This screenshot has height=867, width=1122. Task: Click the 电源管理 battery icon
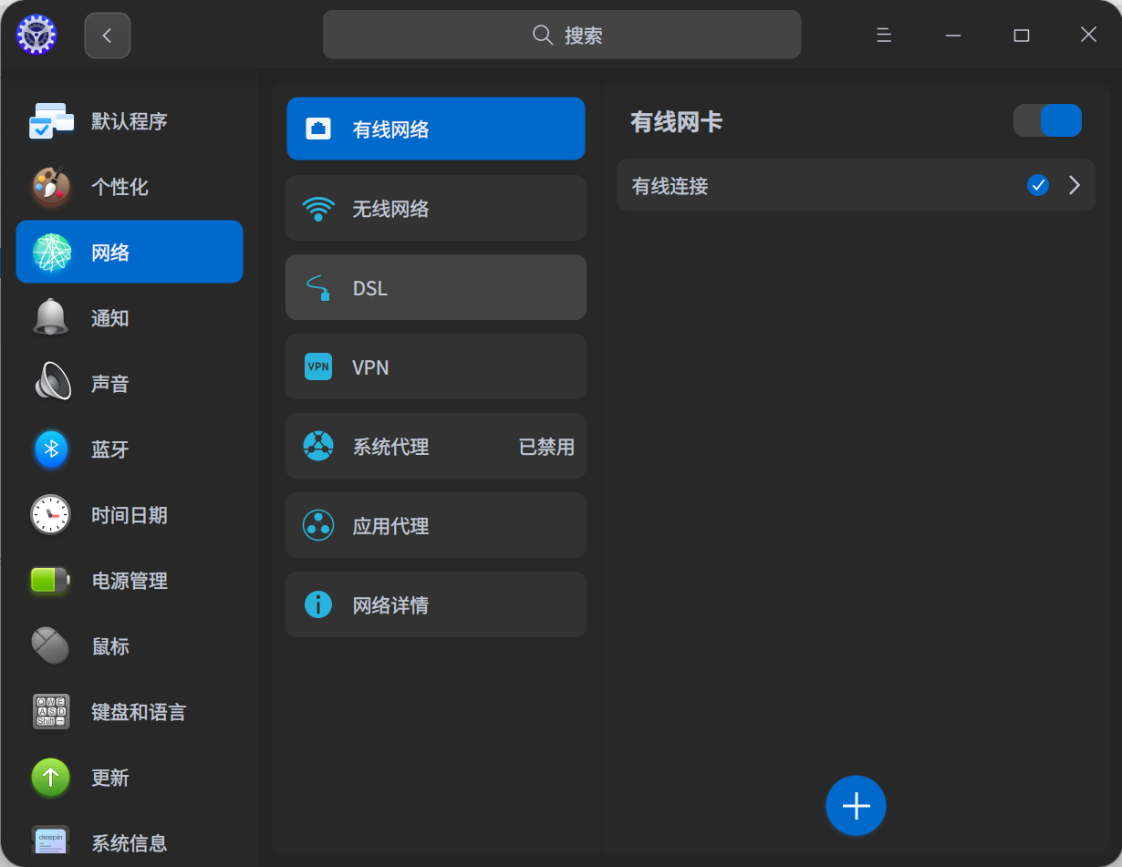coord(51,581)
